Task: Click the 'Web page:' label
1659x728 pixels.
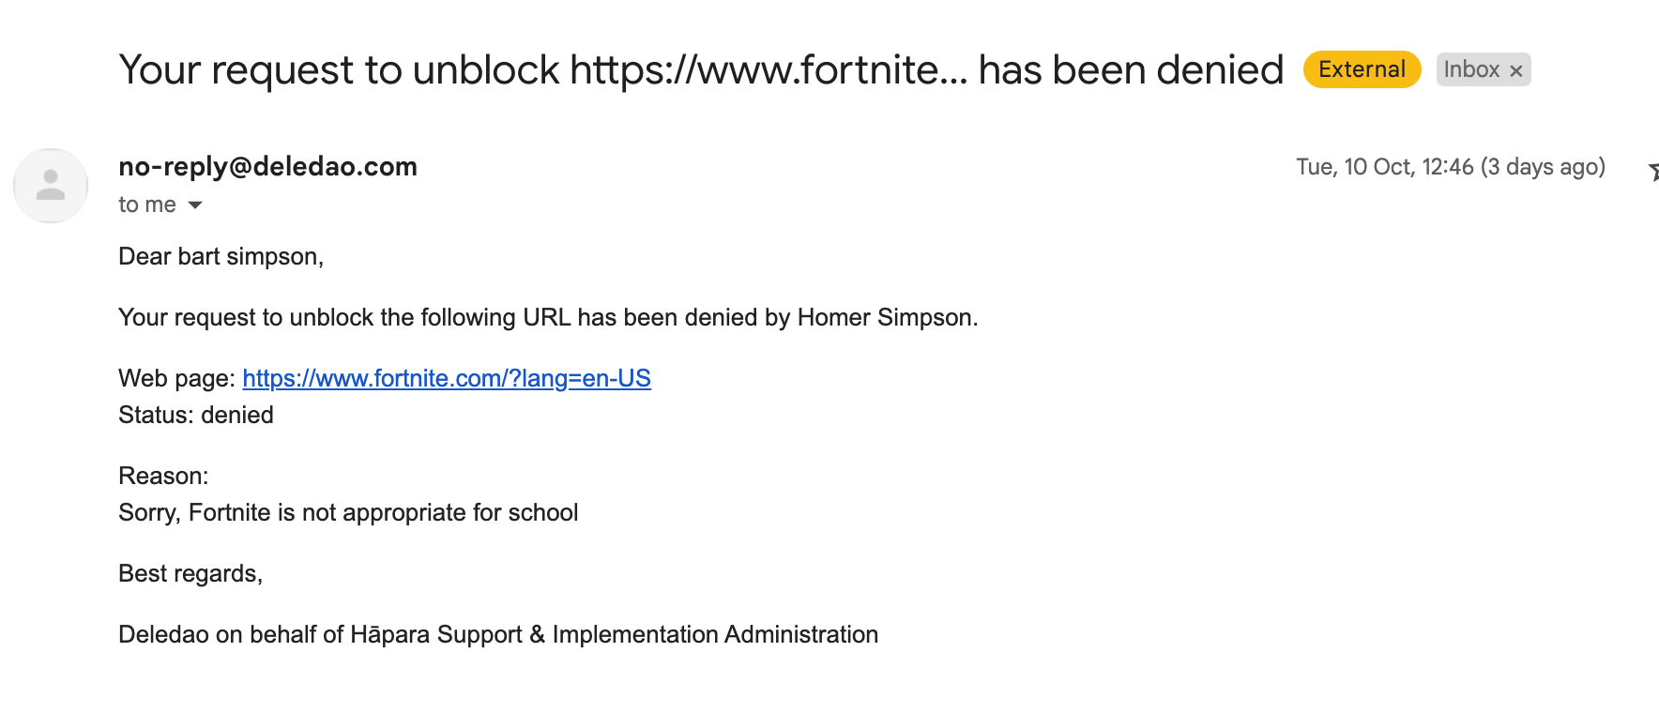Action: tap(176, 378)
